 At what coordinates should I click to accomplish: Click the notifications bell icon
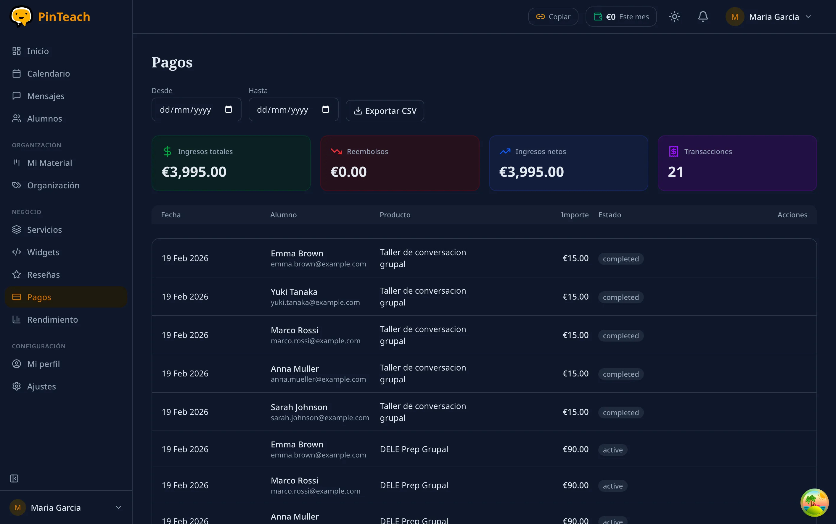[x=703, y=16]
